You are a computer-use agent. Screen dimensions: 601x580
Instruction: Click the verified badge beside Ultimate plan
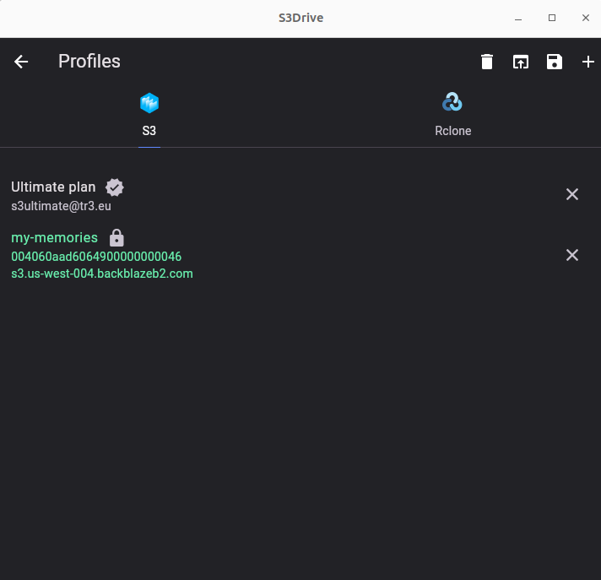(115, 187)
